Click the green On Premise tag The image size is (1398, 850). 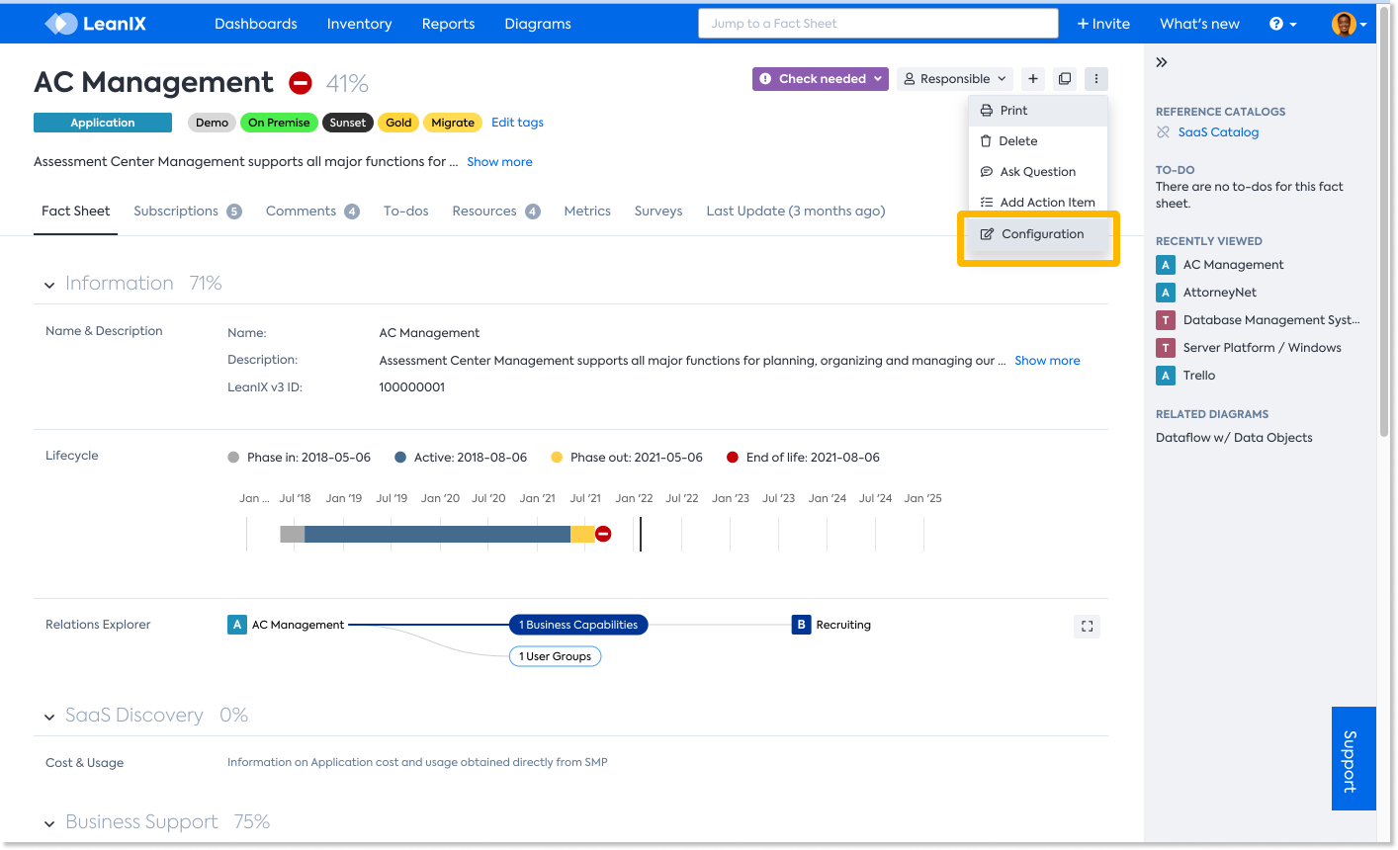pyautogui.click(x=279, y=123)
